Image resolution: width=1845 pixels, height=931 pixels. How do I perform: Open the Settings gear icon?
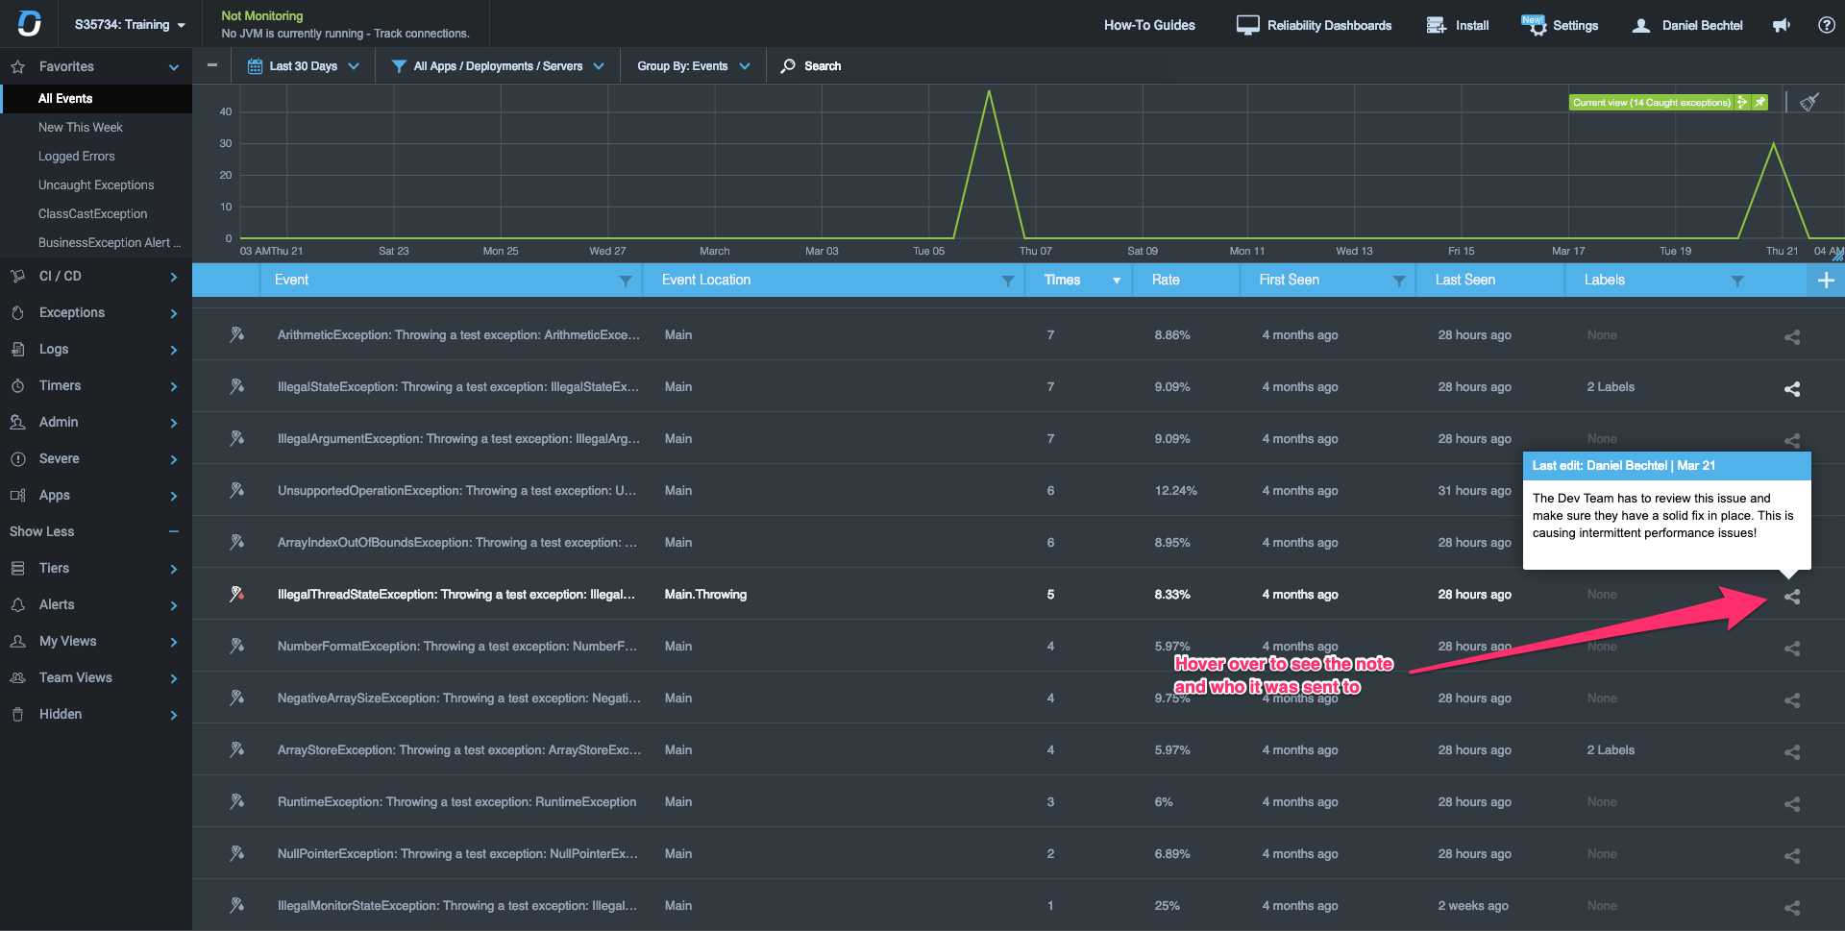1537,26
